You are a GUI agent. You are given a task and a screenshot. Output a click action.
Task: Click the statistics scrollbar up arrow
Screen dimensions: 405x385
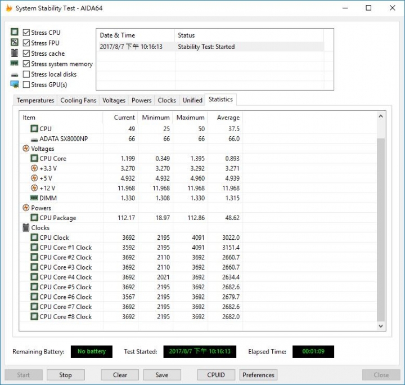tap(381, 117)
